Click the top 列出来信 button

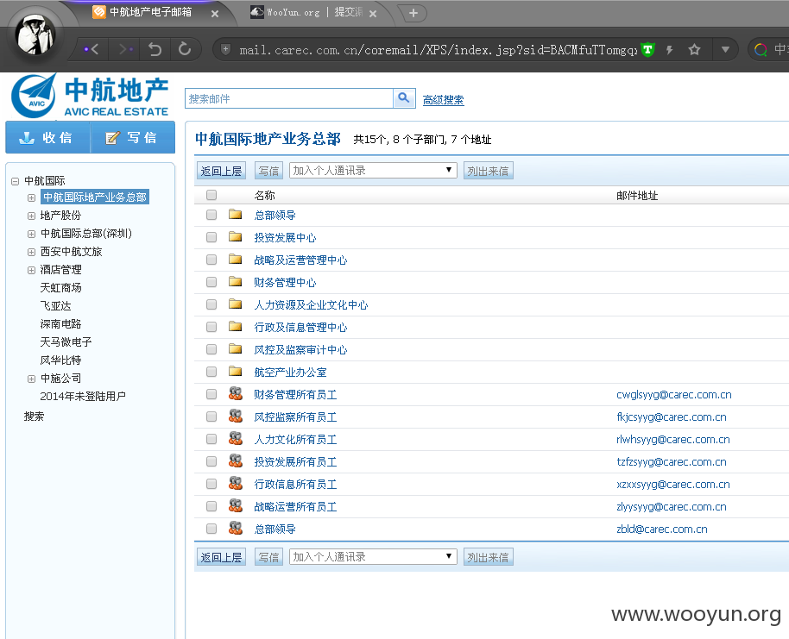(488, 171)
